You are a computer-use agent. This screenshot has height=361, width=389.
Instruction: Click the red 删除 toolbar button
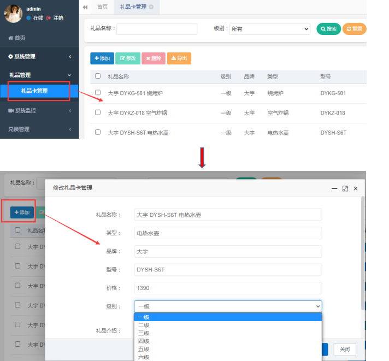[154, 58]
